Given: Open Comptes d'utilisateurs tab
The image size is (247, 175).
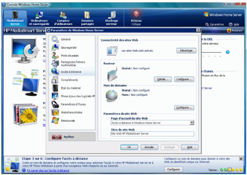Looking at the screenshot, I should pyautogui.click(x=63, y=18).
